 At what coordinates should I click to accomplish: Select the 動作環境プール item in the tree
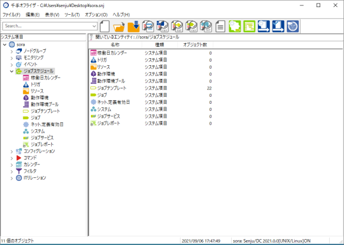[45, 104]
